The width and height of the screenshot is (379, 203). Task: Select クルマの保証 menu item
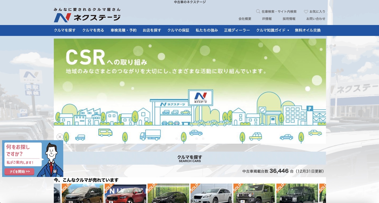(178, 30)
